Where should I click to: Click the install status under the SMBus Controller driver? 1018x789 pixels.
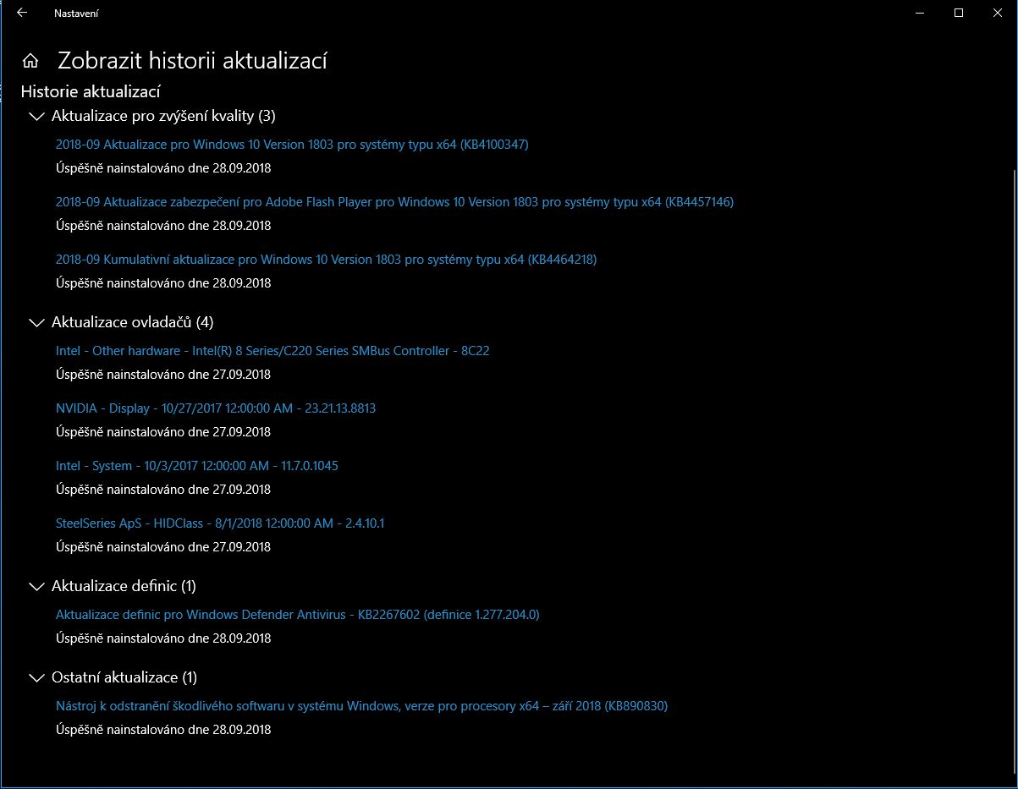[163, 375]
